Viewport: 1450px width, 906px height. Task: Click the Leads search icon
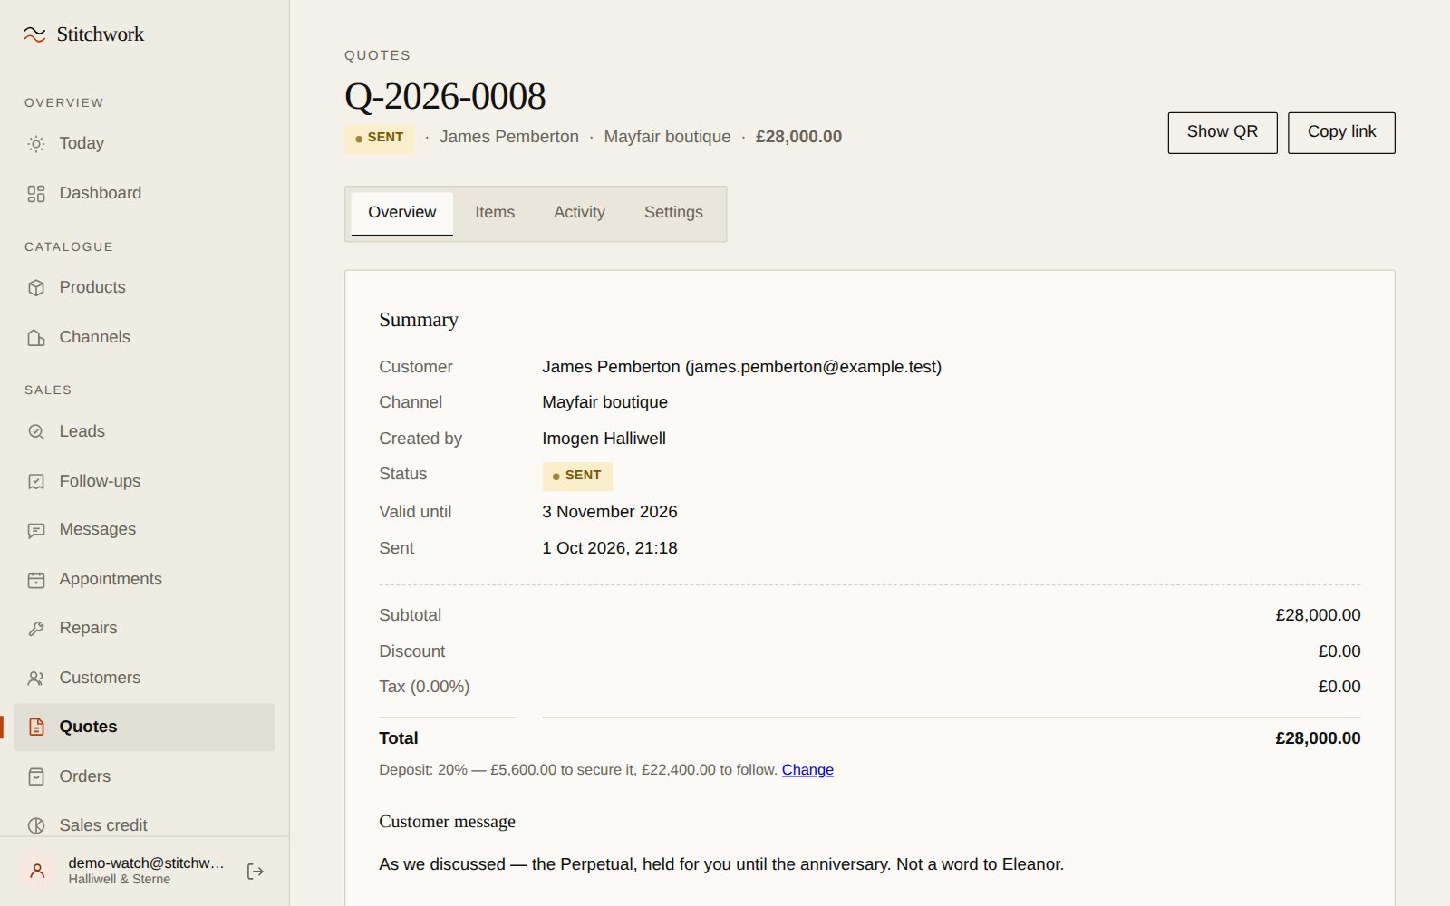click(36, 432)
